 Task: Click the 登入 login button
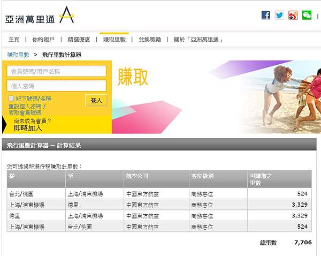96,100
